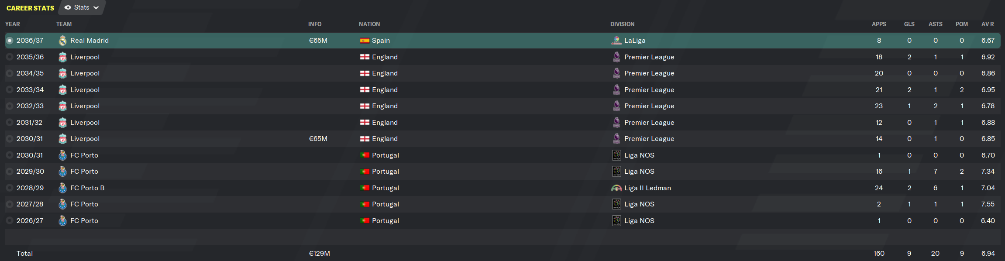Image resolution: width=1005 pixels, height=261 pixels.
Task: Click the Liverpool crest in the 2035/36 row
Action: (63, 57)
